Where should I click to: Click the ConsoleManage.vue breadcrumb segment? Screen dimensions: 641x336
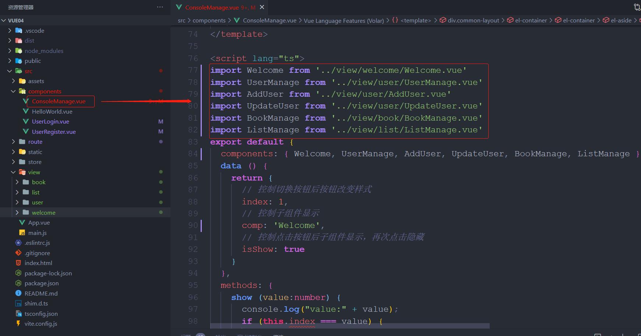tap(270, 21)
